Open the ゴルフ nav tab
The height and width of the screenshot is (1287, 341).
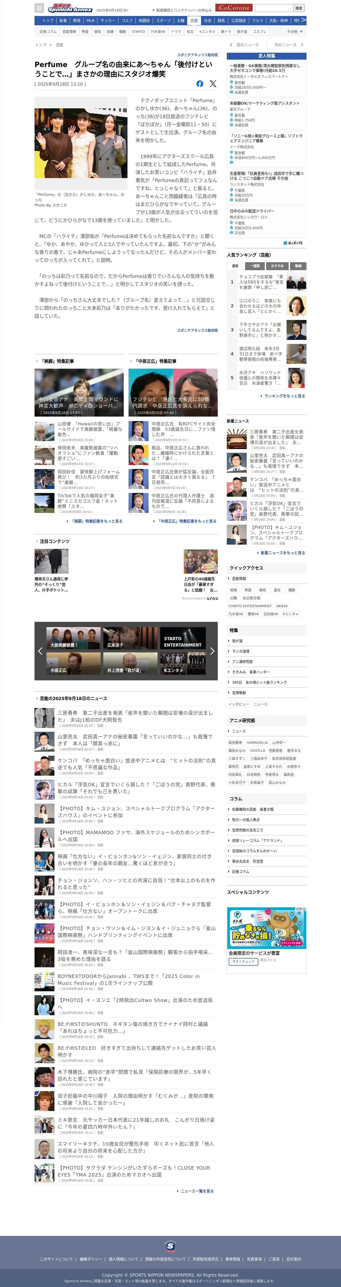[x=127, y=20]
